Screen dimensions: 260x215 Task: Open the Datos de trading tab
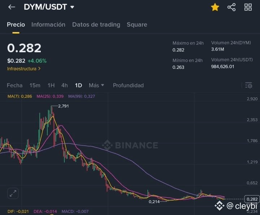pos(96,25)
